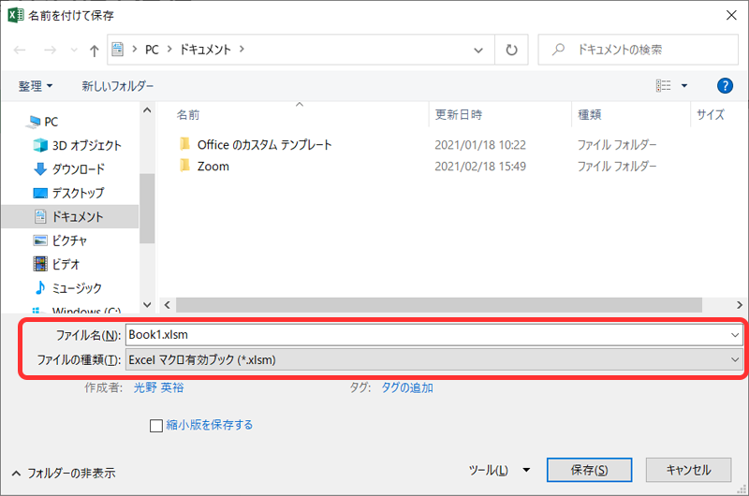Click the refresh folder icon

pyautogui.click(x=510, y=50)
